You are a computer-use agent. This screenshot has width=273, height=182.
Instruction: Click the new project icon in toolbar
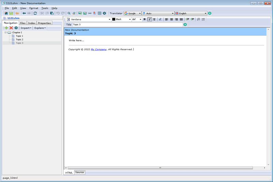click(6, 13)
